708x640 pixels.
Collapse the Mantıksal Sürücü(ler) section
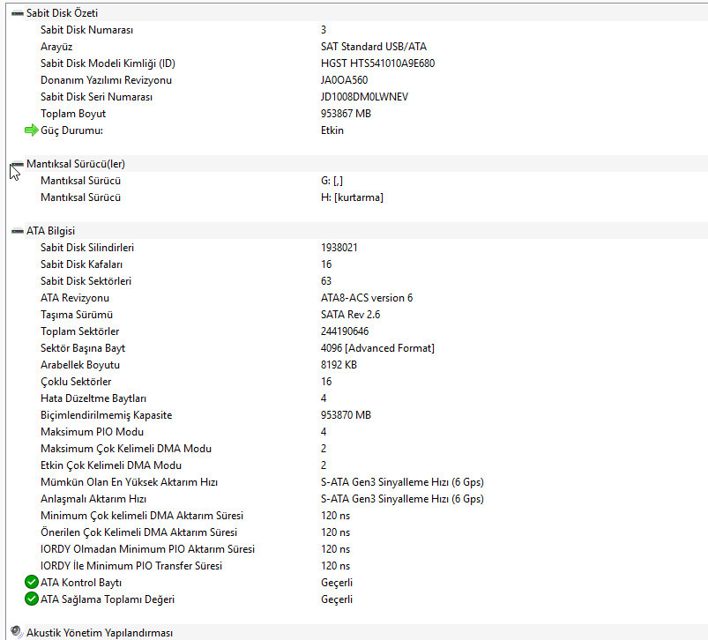(x=17, y=164)
